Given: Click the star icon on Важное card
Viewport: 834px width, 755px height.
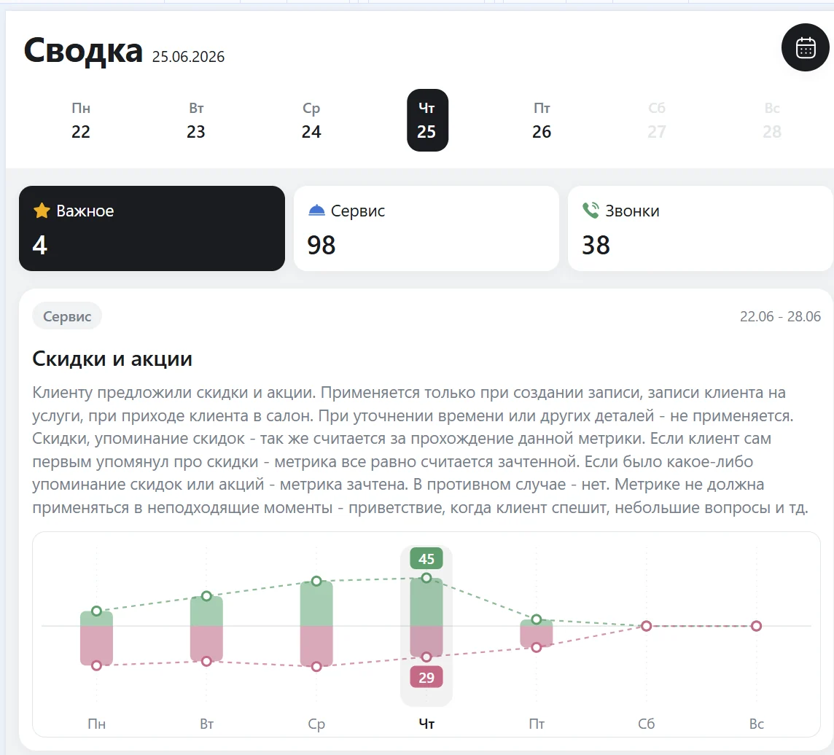Looking at the screenshot, I should coord(42,211).
